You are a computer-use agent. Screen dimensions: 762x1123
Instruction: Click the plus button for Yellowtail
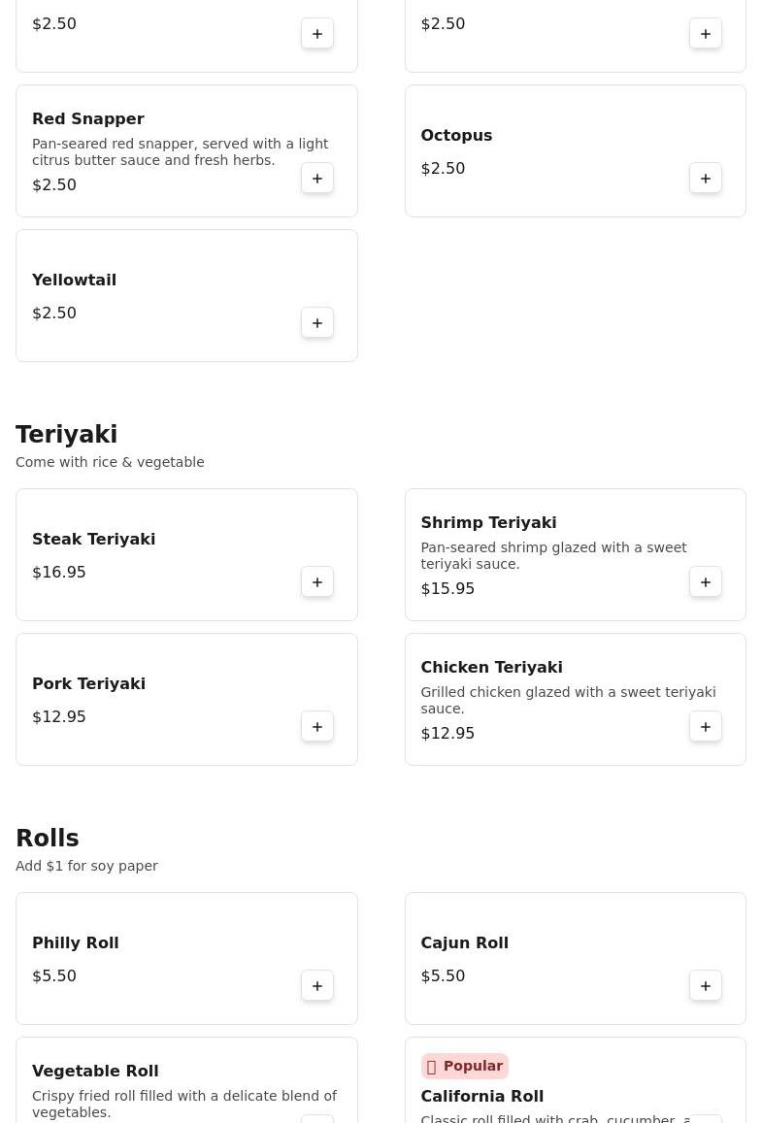tap(317, 323)
